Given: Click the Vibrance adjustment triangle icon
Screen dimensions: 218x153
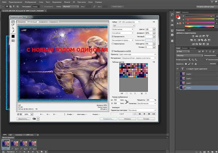Looking at the screenshot, I should point(207,36).
